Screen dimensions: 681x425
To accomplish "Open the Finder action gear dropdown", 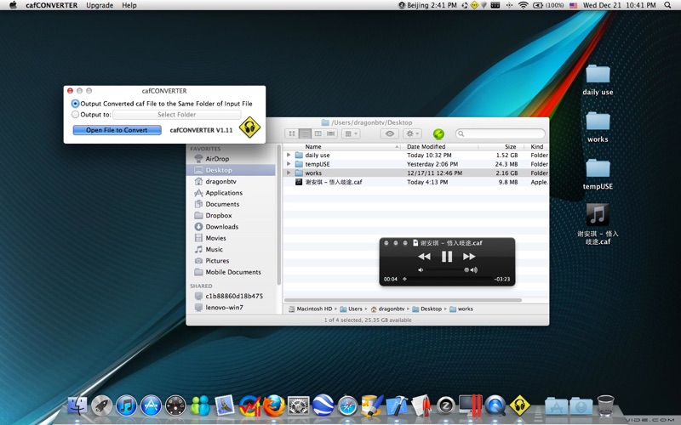I will pos(412,133).
